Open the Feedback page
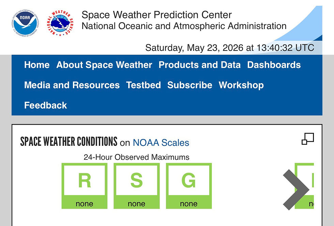 (x=46, y=105)
